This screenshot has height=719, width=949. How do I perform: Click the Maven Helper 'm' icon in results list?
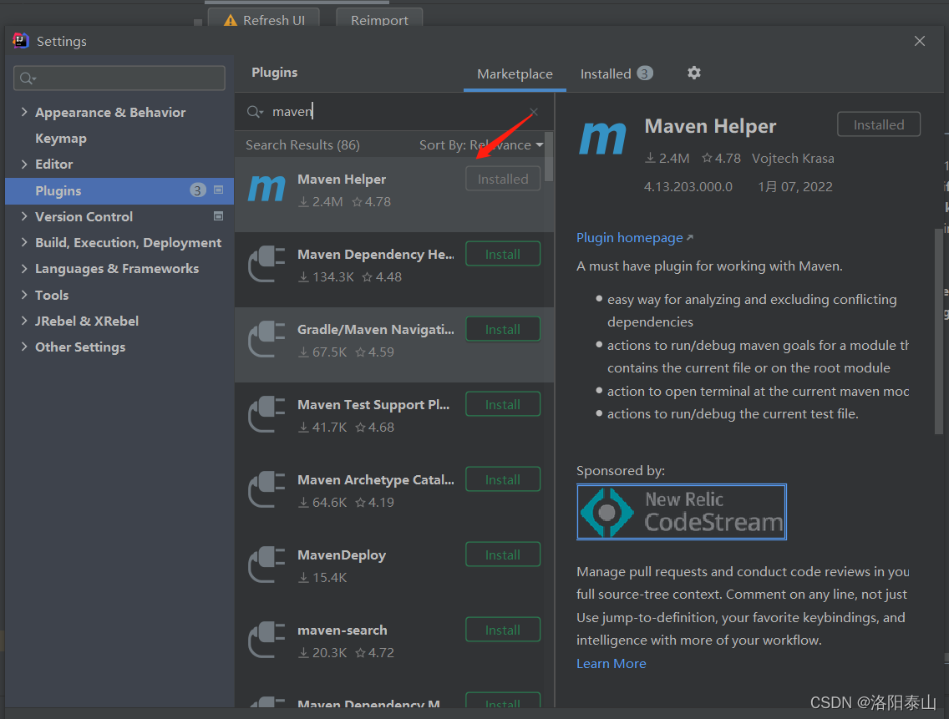point(267,189)
